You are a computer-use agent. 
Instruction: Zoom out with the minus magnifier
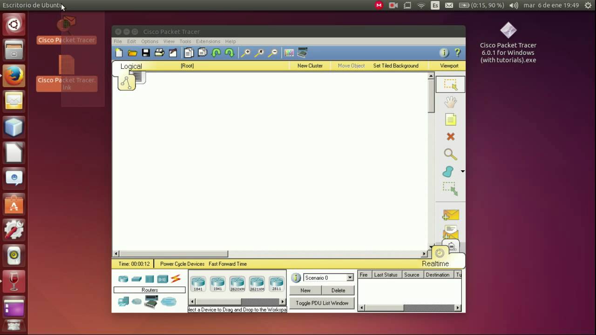point(273,53)
